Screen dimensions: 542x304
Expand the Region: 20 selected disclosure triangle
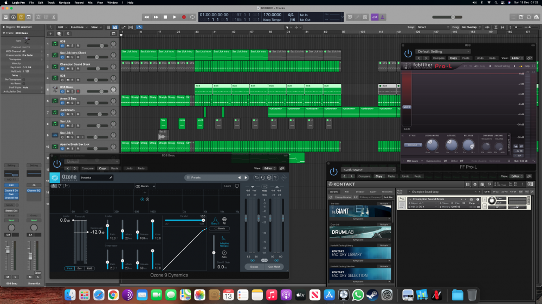coord(4,27)
